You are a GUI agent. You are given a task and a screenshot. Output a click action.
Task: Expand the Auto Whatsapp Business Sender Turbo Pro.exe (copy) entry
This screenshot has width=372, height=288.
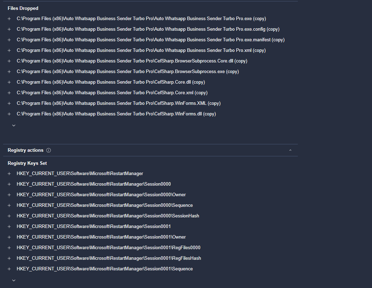click(x=9, y=19)
